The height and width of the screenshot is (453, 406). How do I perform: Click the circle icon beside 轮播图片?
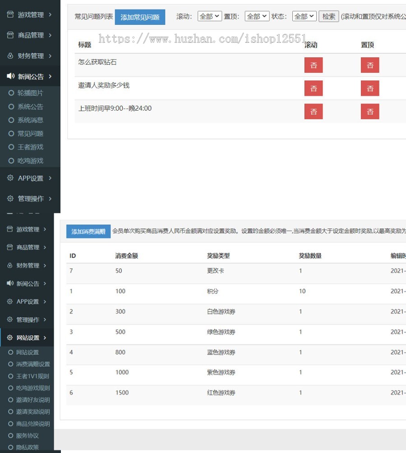(11, 93)
